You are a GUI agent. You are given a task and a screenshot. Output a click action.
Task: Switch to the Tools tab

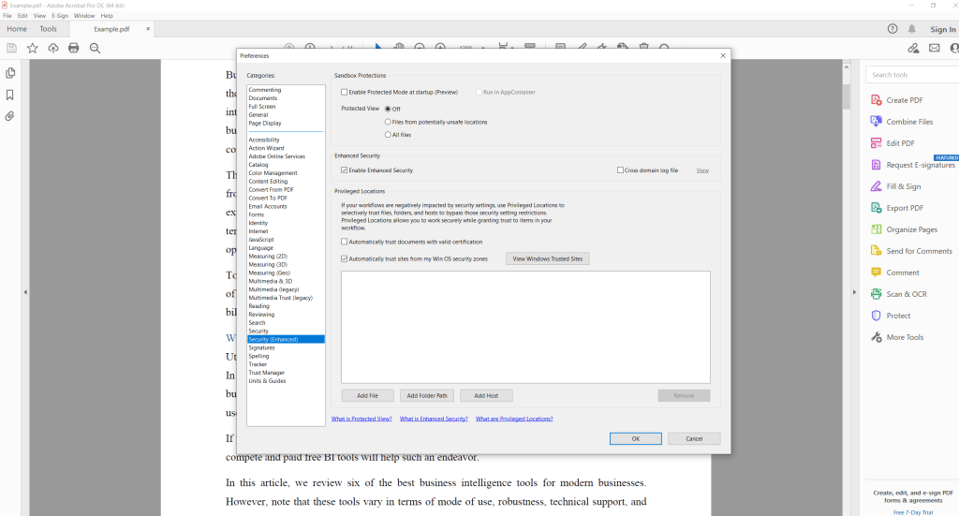coord(49,29)
